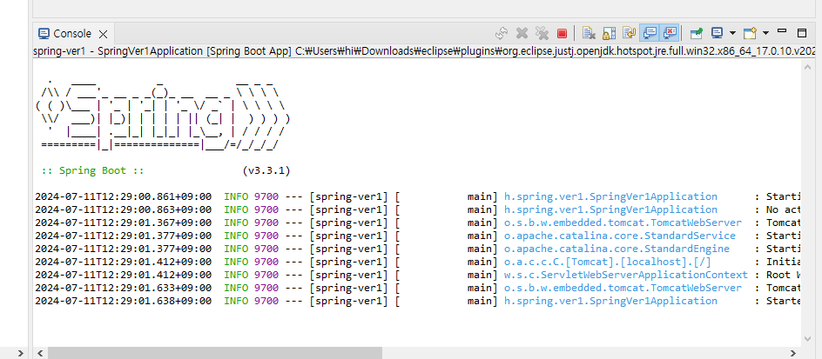This screenshot has width=822, height=359.
Task: Pin the current console
Action: 697,34
